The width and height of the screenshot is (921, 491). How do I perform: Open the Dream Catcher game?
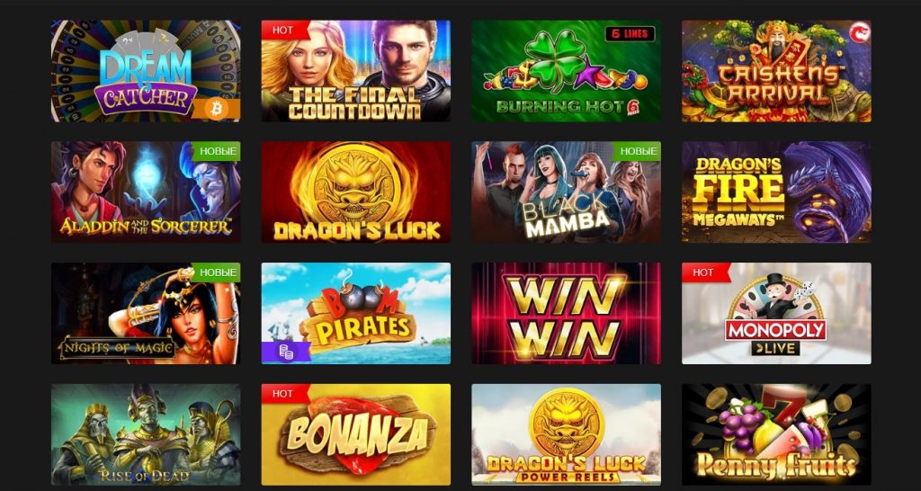[x=146, y=71]
